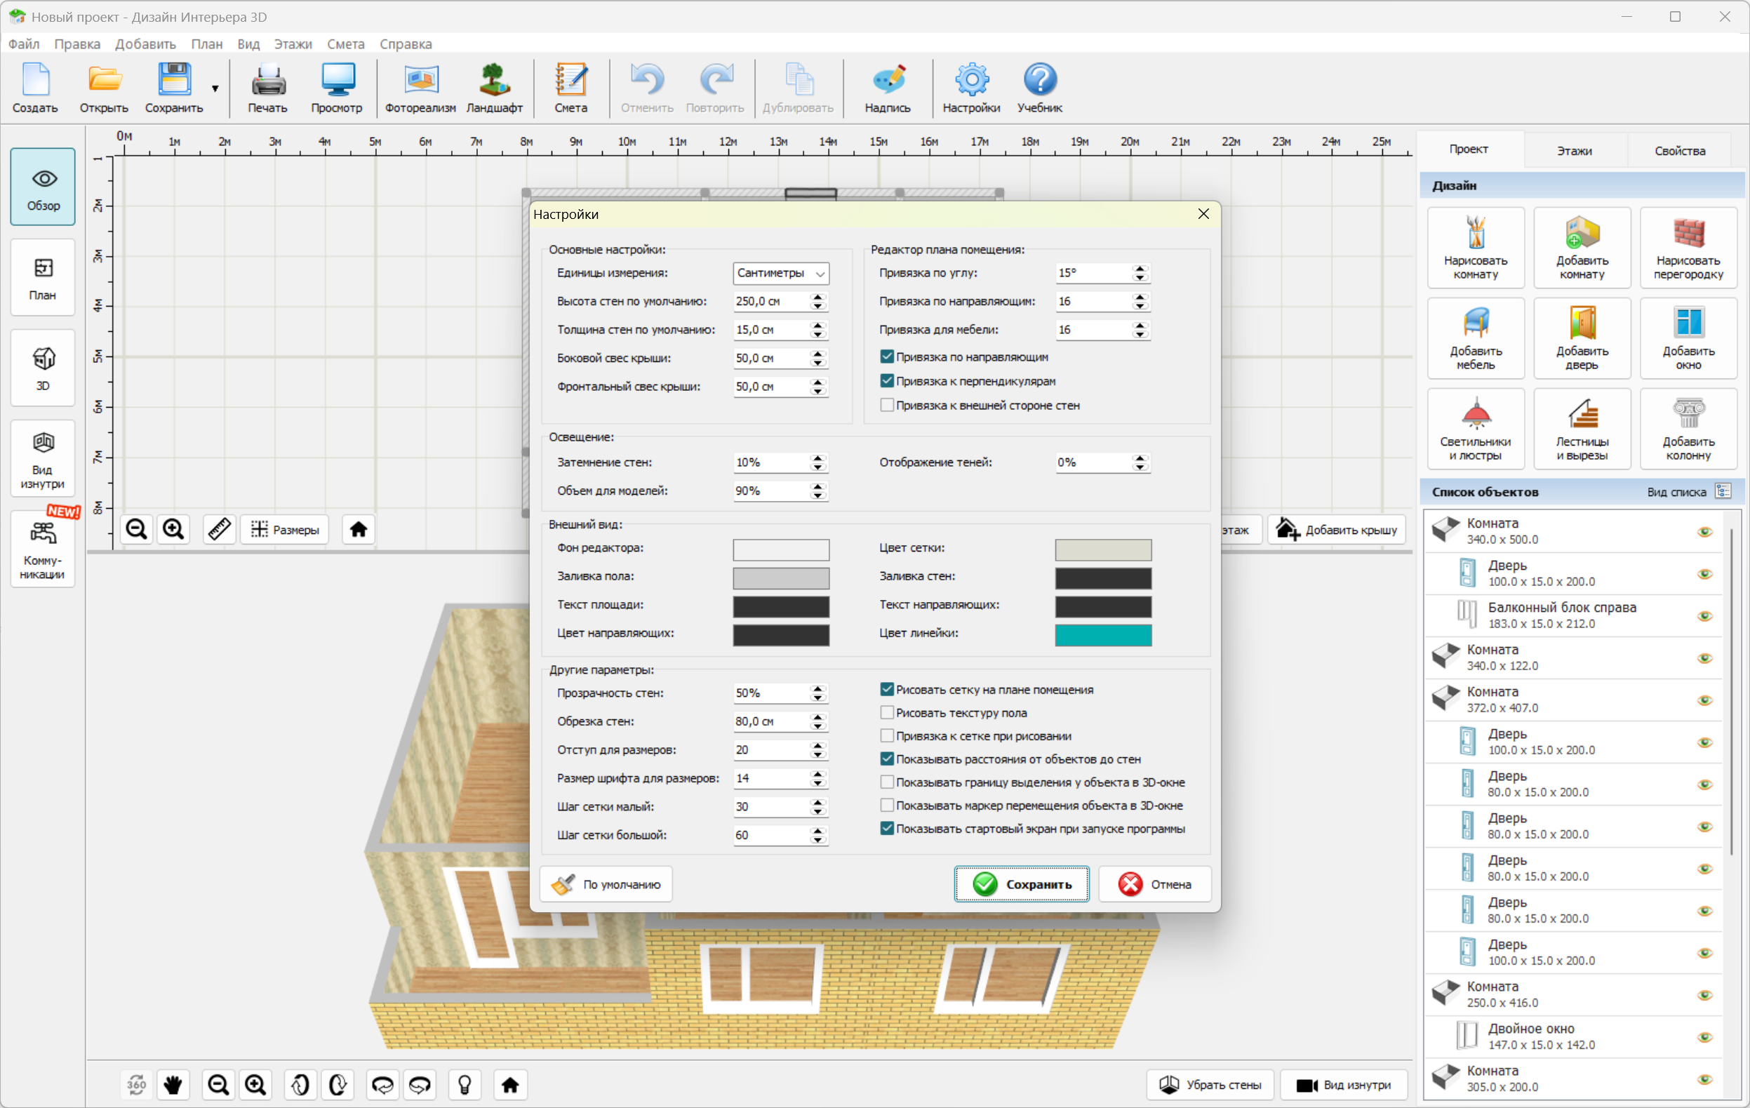Viewport: 1750px width, 1108px height.
Task: Click По умолчанию reset button
Action: coord(606,884)
